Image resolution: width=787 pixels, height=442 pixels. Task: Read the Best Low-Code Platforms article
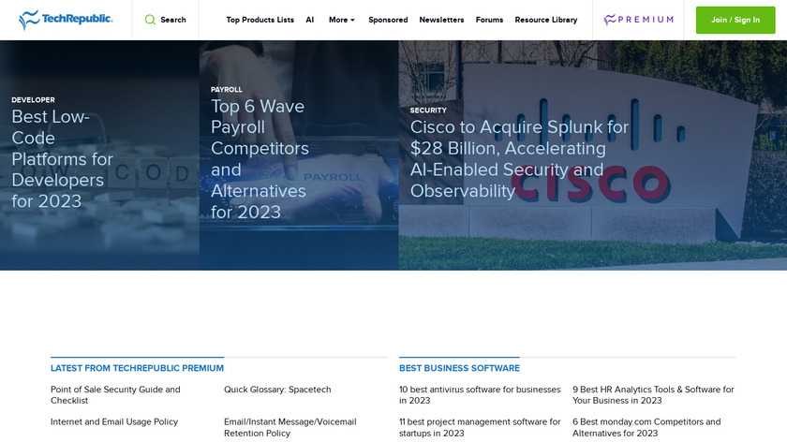(62, 159)
